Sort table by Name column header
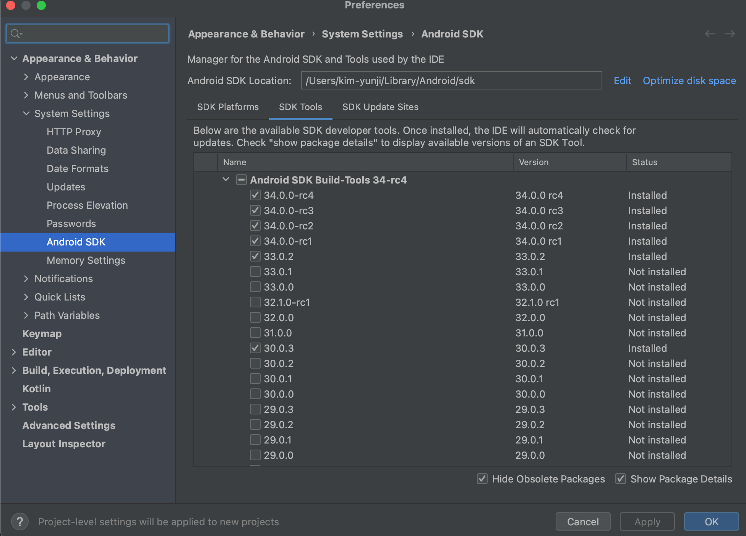746x536 pixels. (365, 162)
